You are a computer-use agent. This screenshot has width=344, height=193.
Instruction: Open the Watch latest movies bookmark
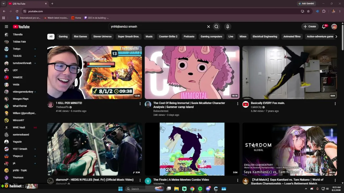click(x=56, y=18)
